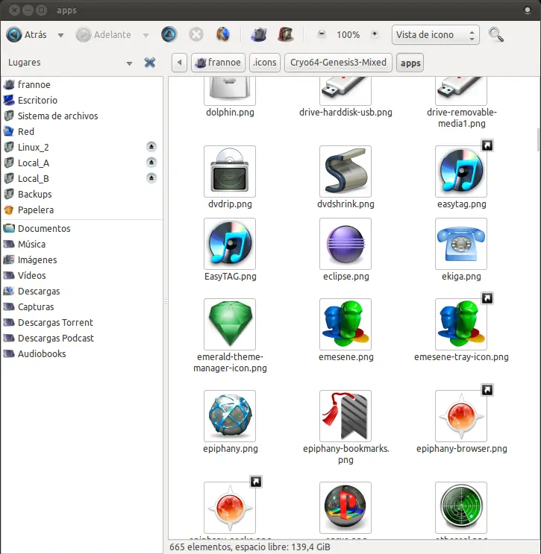This screenshot has width=541, height=554.
Task: Open Documentos bookmark in sidebar
Action: coord(82,229)
